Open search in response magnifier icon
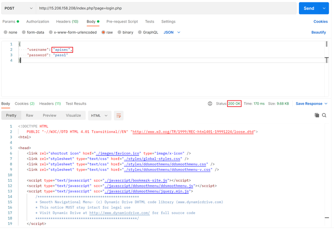This screenshot has height=229, width=334. 324,115
